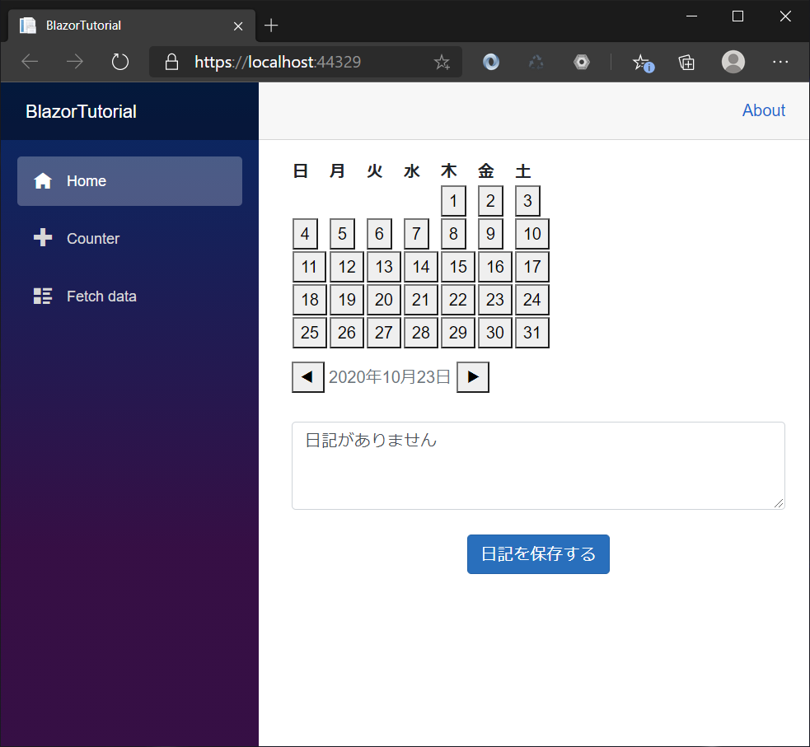
Task: Click the blue swirl extension icon
Action: click(x=491, y=63)
